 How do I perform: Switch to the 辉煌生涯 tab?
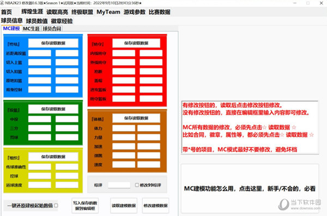pyautogui.click(x=32, y=11)
